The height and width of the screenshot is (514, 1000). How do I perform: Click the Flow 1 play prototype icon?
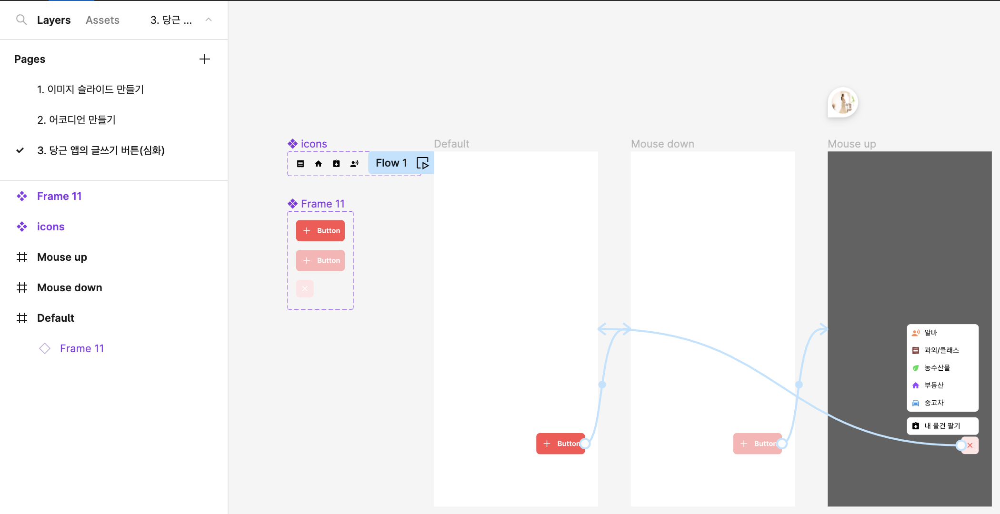pos(422,163)
